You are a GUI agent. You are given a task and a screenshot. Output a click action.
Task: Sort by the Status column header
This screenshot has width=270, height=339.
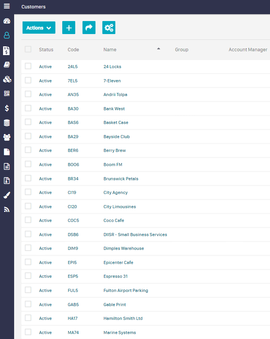(46, 50)
